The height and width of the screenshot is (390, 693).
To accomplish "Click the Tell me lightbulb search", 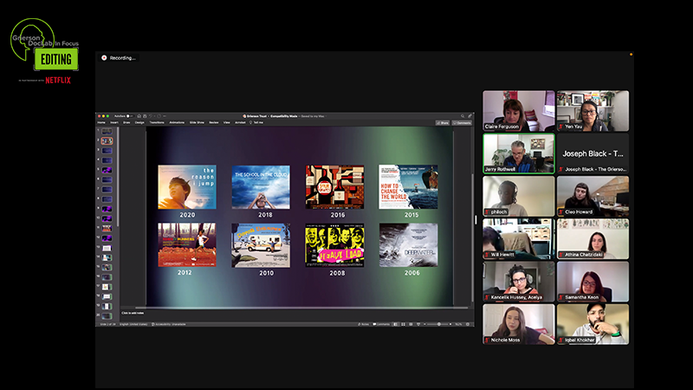I will click(x=256, y=122).
